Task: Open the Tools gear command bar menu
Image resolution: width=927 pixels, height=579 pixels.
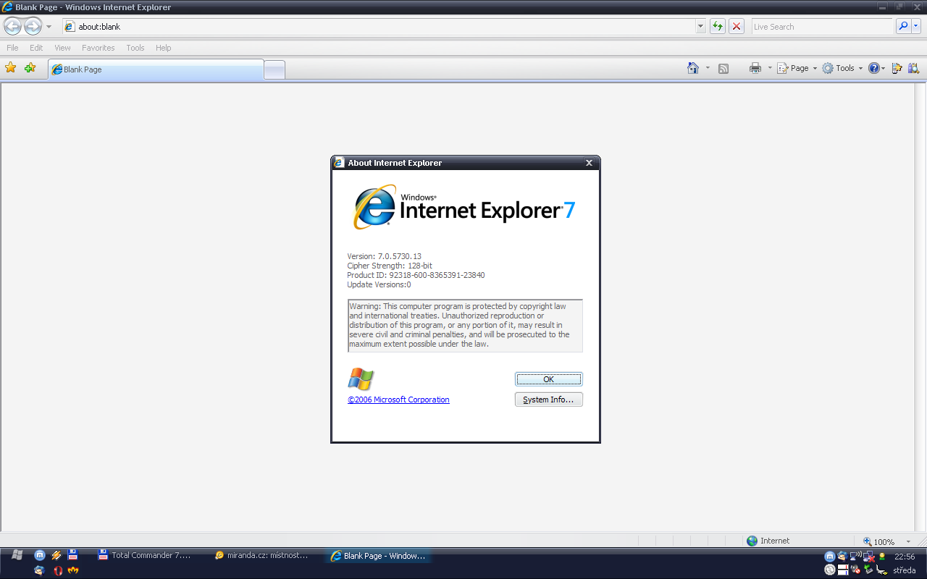Action: pos(842,68)
